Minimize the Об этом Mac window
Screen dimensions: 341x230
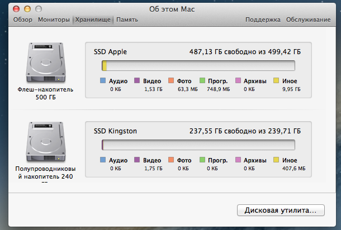27,9
